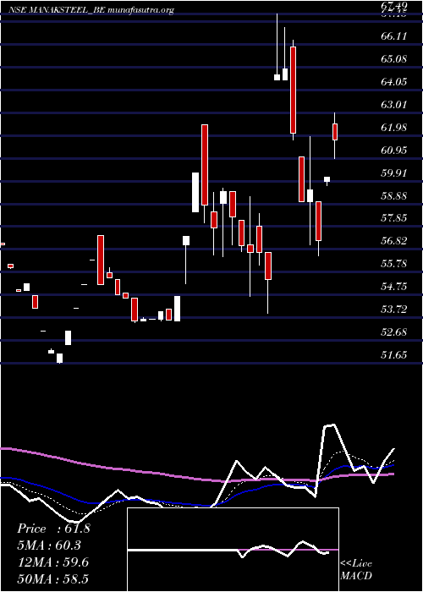423x592 pixels.
Task: Click the 53.72 price axis label
Action: coord(394,310)
